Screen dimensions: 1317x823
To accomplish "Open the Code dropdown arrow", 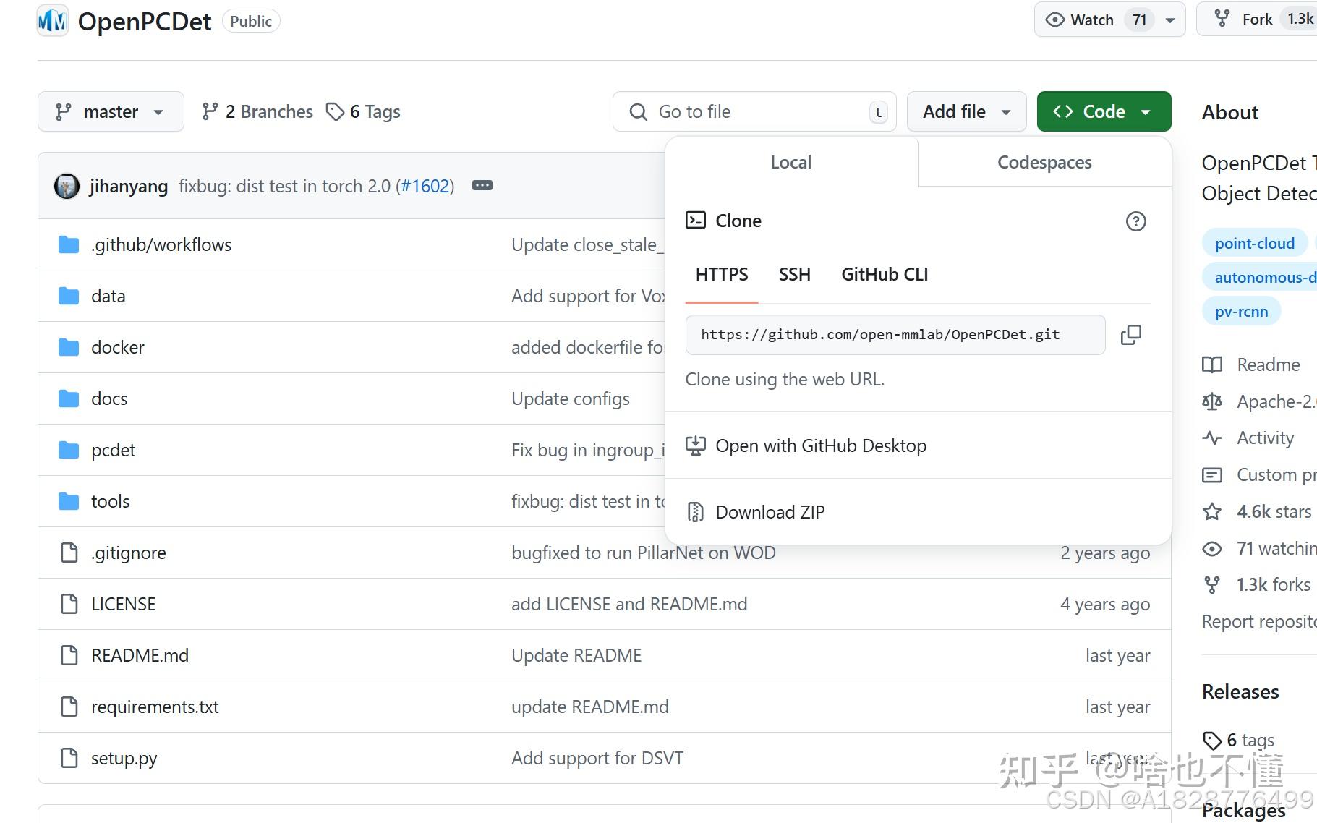I will point(1146,111).
